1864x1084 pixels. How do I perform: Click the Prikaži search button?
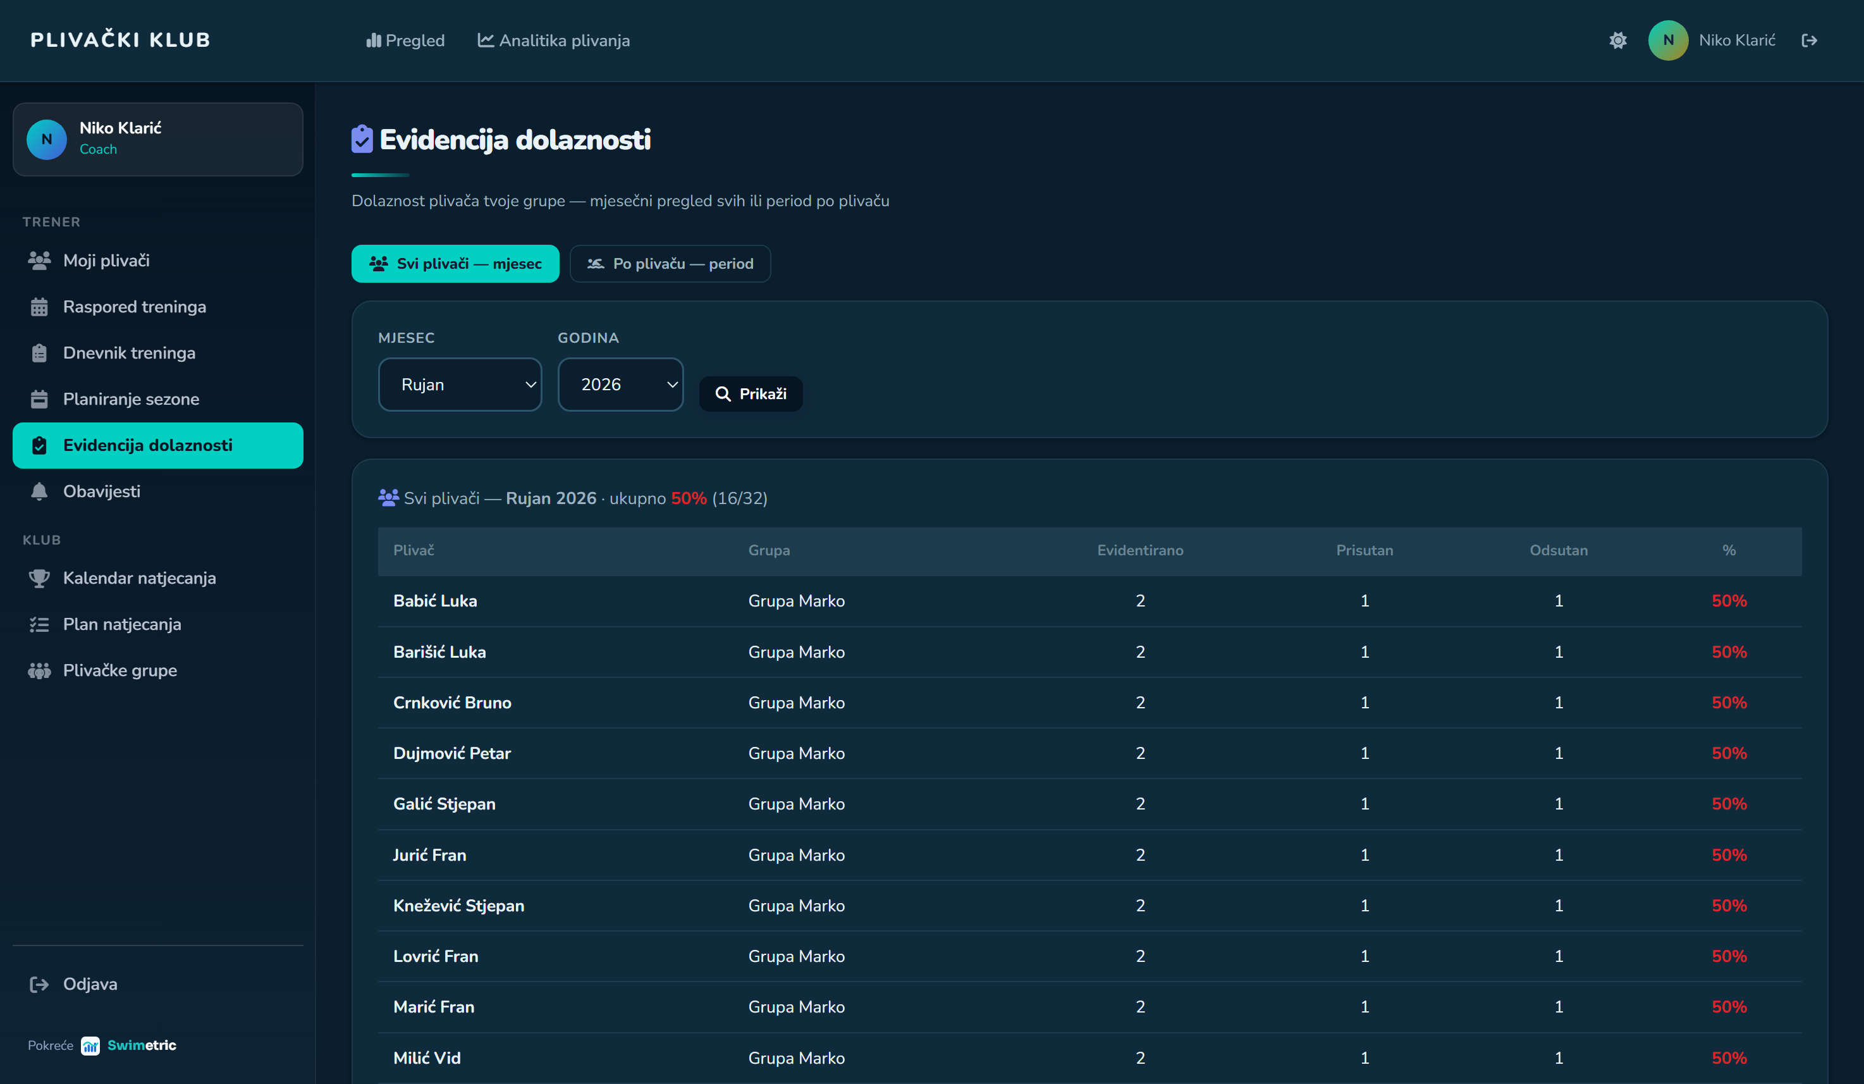(751, 393)
